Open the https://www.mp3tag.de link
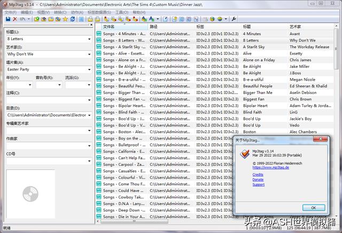The width and height of the screenshot is (342, 233). (271, 168)
